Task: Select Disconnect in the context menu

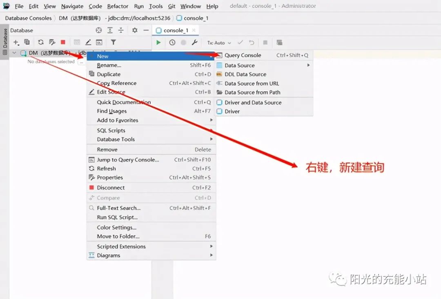Action: click(151, 188)
